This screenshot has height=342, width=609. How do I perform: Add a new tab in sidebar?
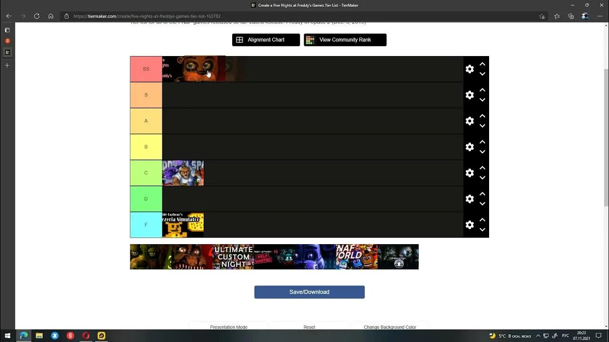[x=7, y=65]
